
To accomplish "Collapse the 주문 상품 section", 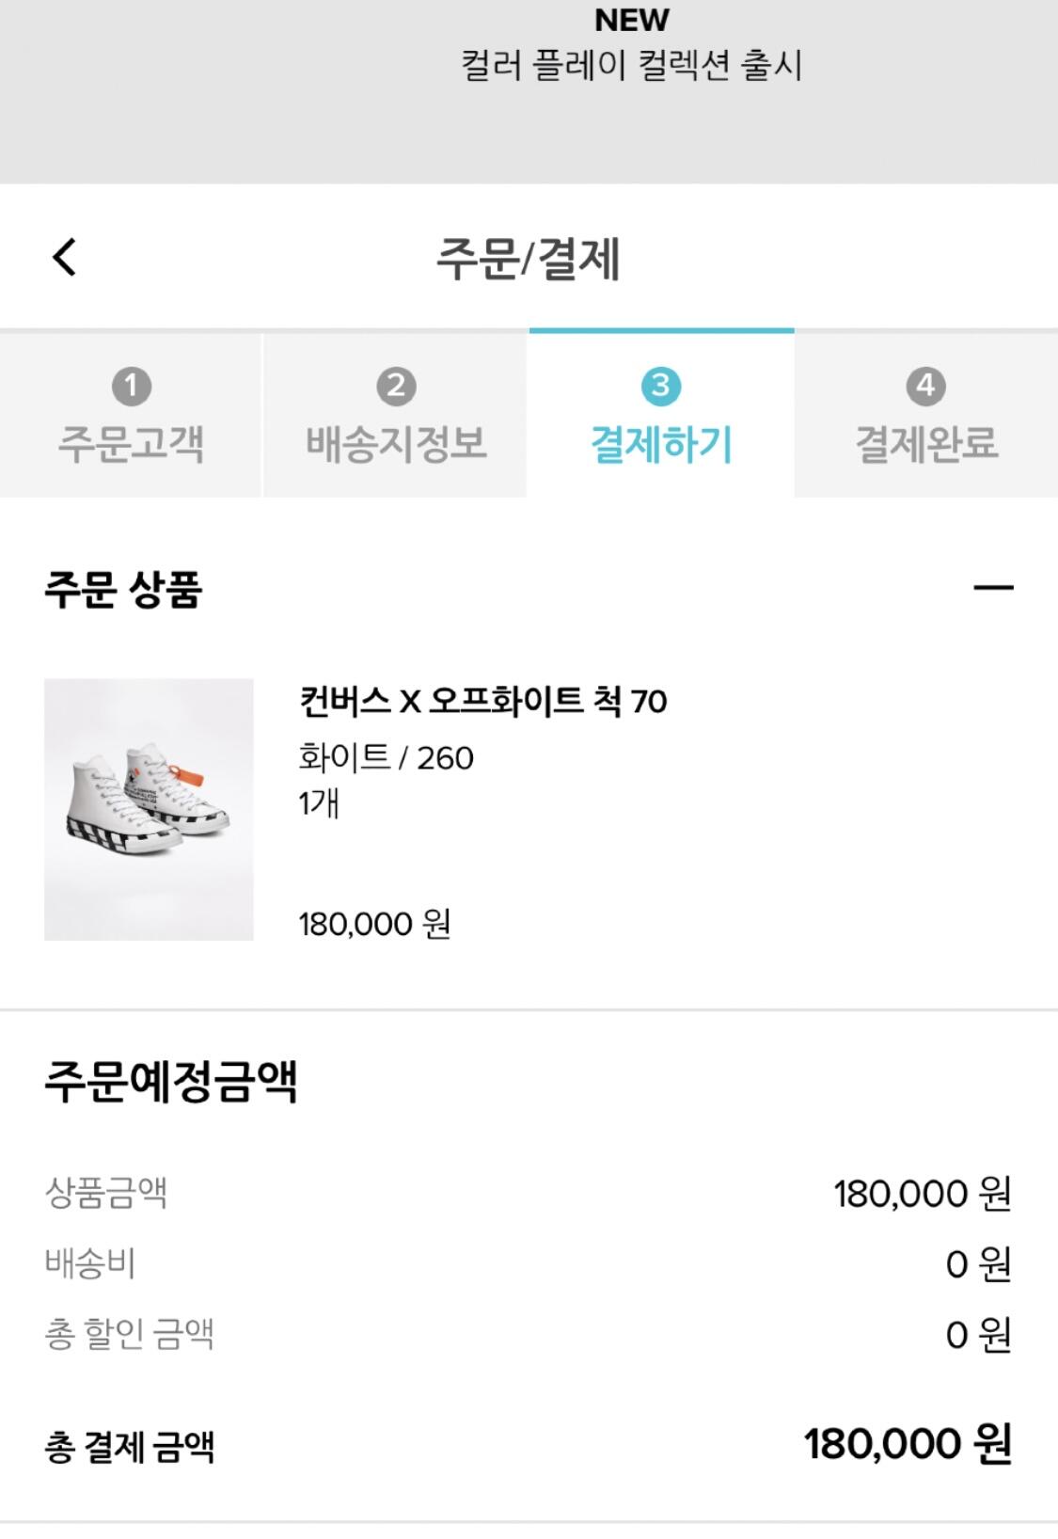I will click(x=992, y=589).
